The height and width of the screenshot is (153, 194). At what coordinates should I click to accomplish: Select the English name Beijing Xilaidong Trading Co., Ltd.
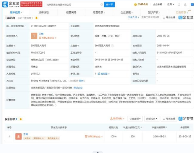(x=49, y=81)
